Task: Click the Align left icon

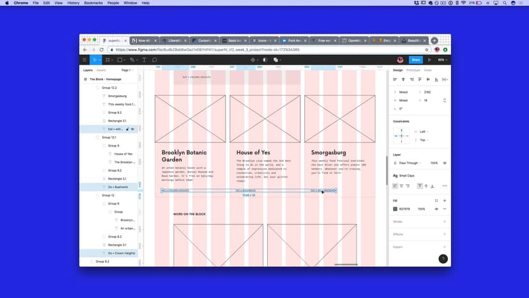Action: [x=395, y=79]
